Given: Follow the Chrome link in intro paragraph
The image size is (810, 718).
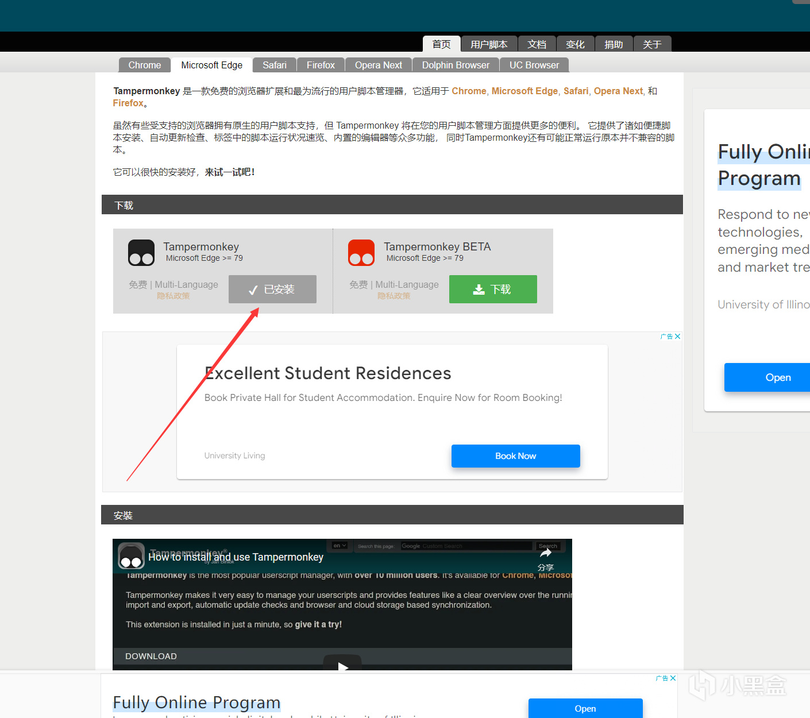Looking at the screenshot, I should click(x=469, y=91).
